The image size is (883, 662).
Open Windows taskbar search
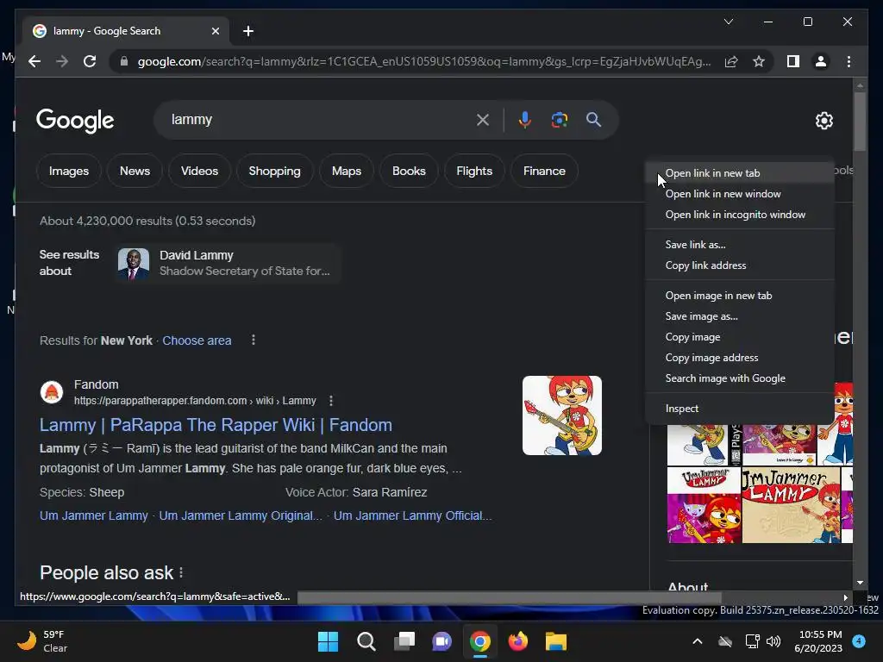click(366, 641)
